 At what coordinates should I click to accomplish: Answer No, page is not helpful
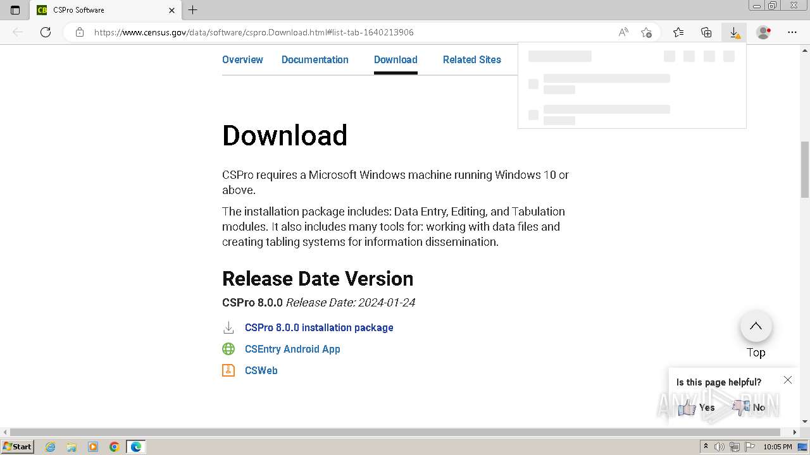coord(749,408)
